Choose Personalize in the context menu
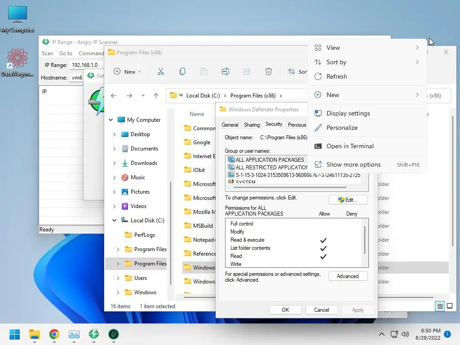 tap(367, 128)
